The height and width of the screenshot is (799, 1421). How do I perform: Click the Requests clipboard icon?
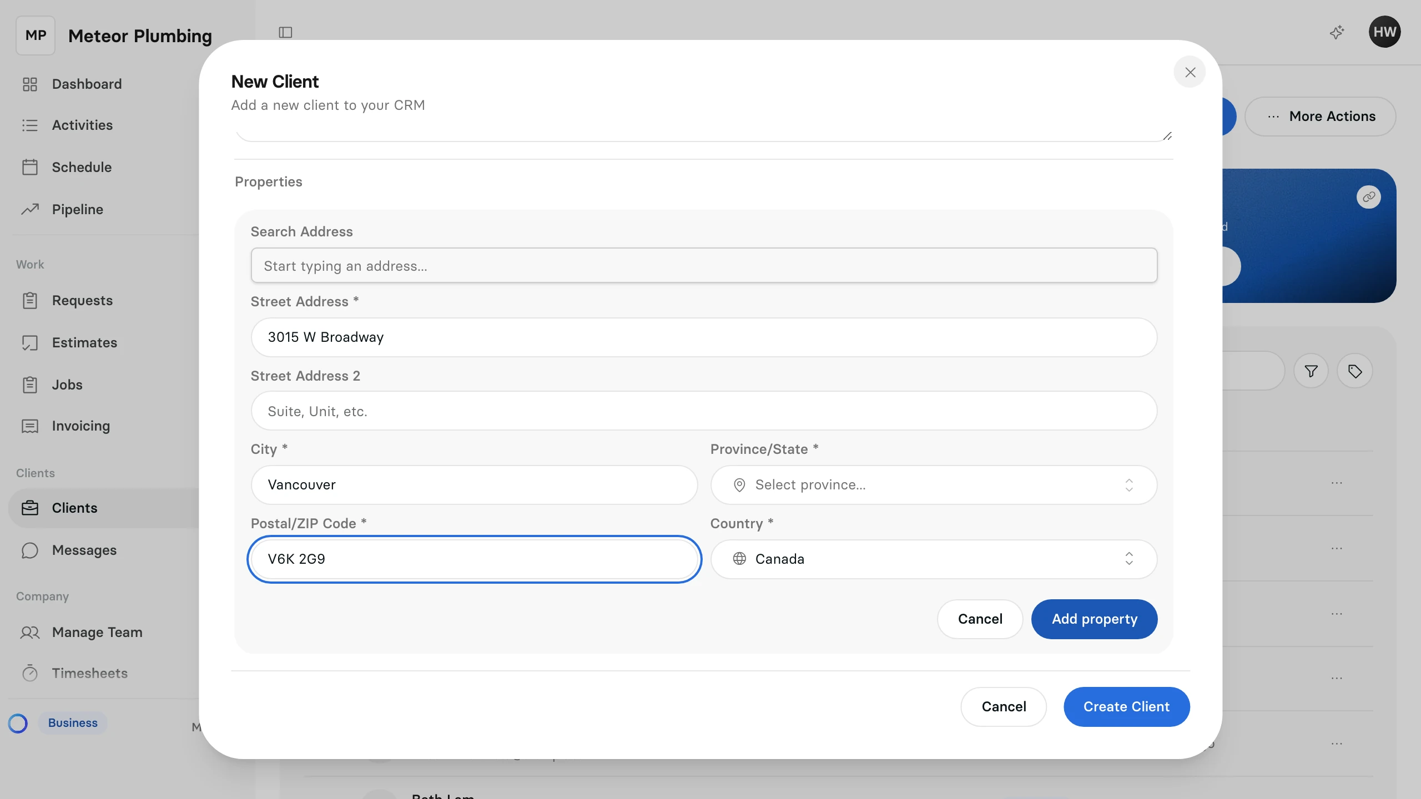pos(30,300)
